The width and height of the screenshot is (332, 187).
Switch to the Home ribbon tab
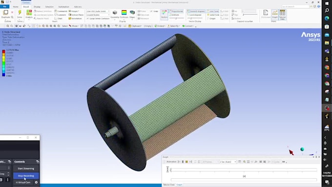(x=16, y=7)
